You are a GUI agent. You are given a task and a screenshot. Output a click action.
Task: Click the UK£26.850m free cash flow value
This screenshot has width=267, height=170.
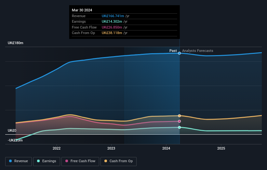[x=112, y=27]
